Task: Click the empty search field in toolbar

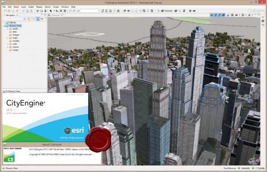Action: pyautogui.click(x=89, y=11)
